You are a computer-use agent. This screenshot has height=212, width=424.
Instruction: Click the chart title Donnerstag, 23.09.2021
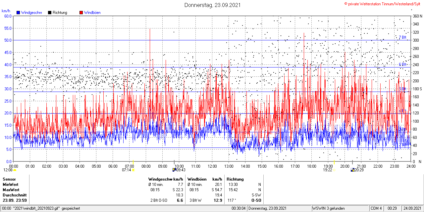212,5
